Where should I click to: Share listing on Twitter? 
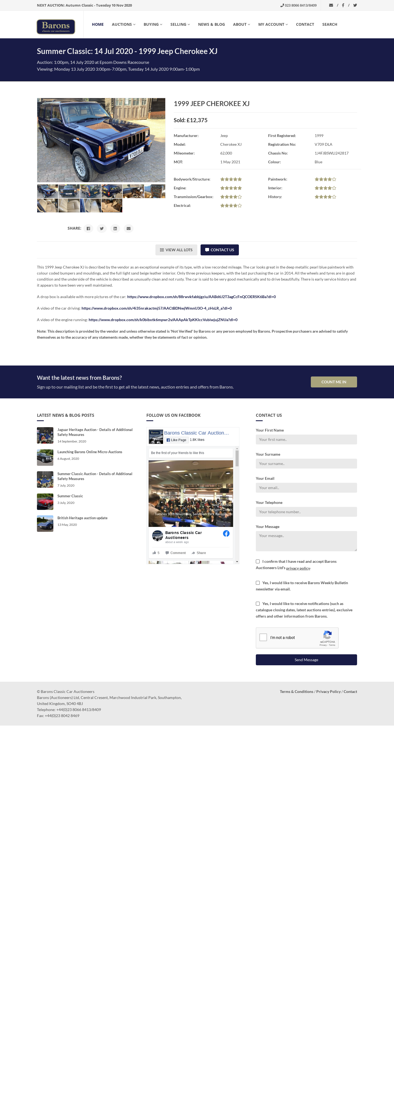click(x=102, y=229)
